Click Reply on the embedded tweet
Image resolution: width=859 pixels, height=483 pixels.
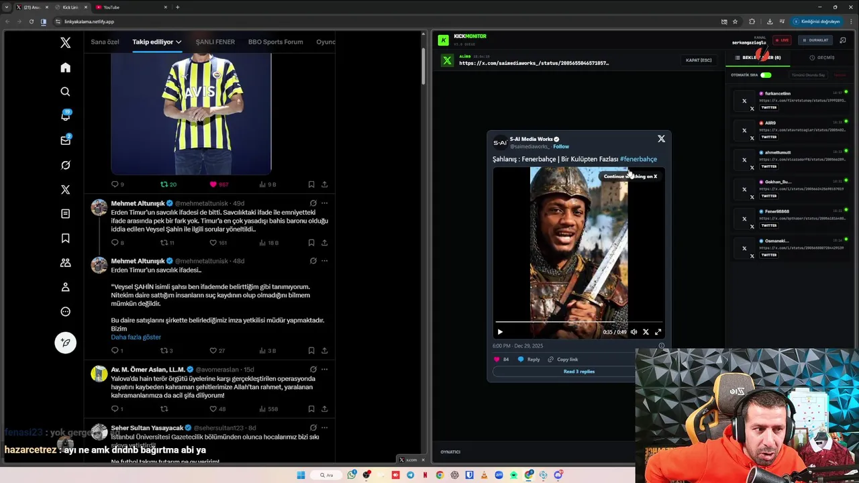click(x=528, y=360)
